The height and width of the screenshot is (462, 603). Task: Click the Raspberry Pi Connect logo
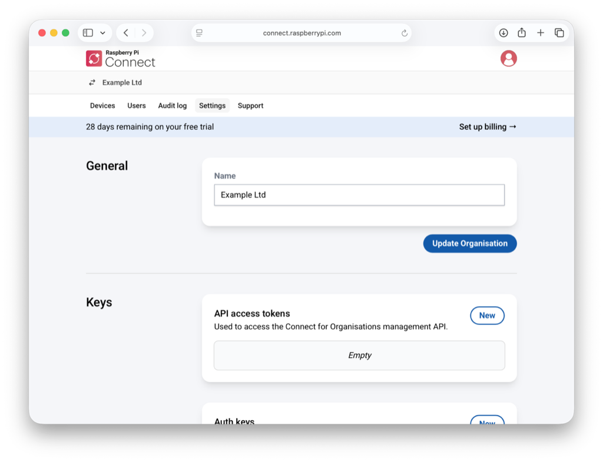click(x=120, y=58)
